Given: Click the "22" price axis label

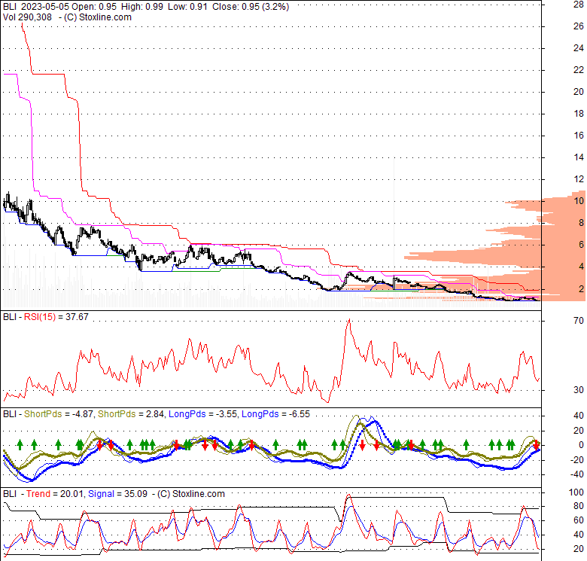Looking at the screenshot, I should coord(579,70).
